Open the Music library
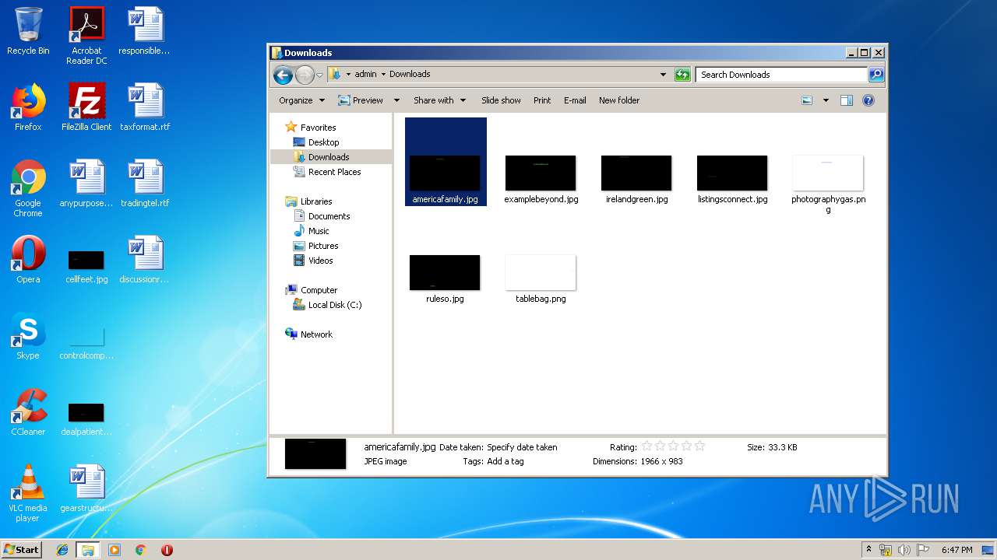 tap(319, 231)
